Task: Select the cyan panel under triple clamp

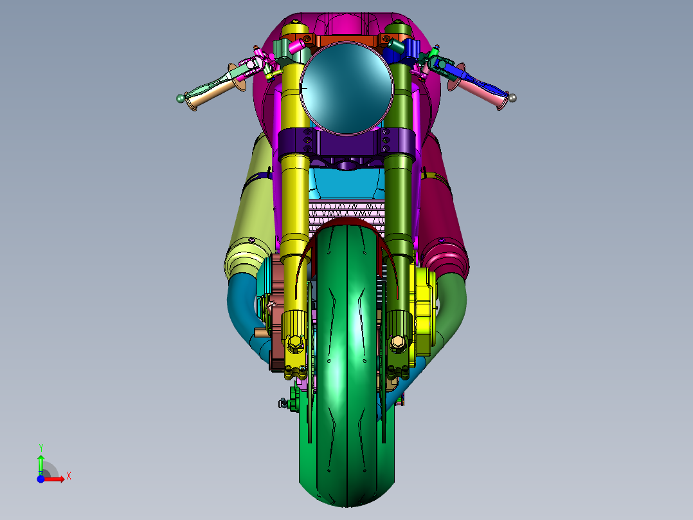Action: [x=346, y=182]
